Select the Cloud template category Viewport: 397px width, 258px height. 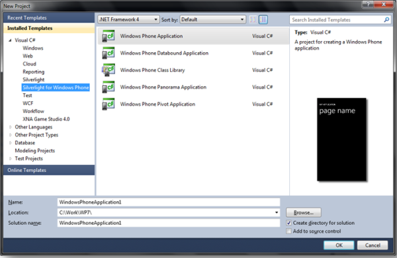(x=29, y=64)
